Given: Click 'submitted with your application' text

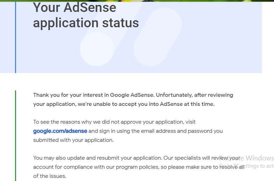Looking at the screenshot, I should pyautogui.click(x=73, y=140).
